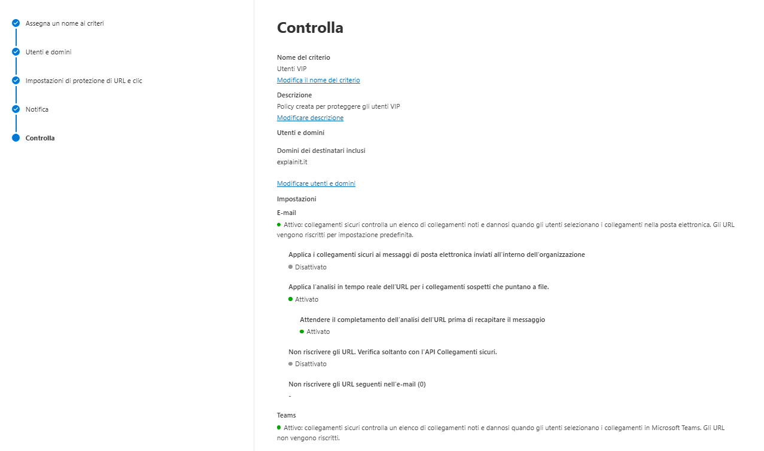Go to the Utenti e domini wizard step

pos(48,52)
